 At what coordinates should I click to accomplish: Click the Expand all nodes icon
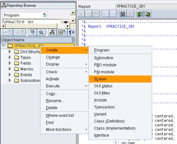33,32
